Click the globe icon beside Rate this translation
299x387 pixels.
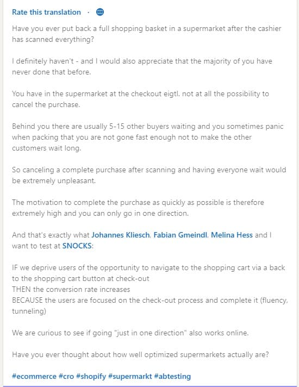99,12
